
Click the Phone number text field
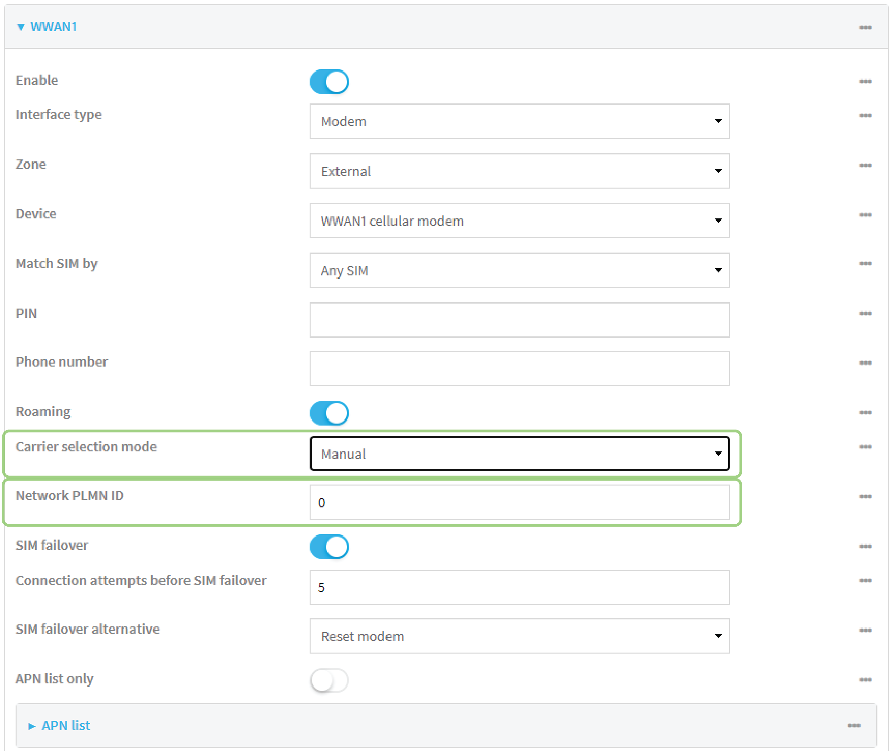[x=519, y=368]
